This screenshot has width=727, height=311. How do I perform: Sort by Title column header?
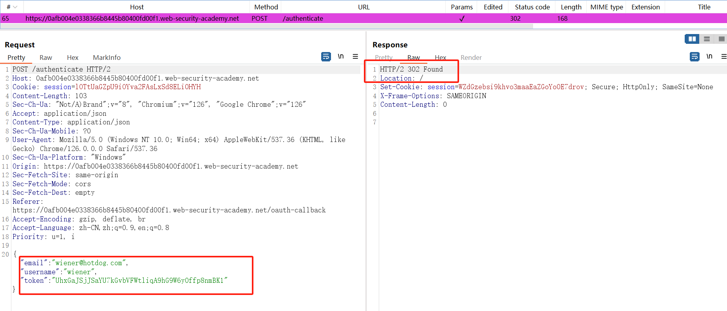click(x=704, y=7)
